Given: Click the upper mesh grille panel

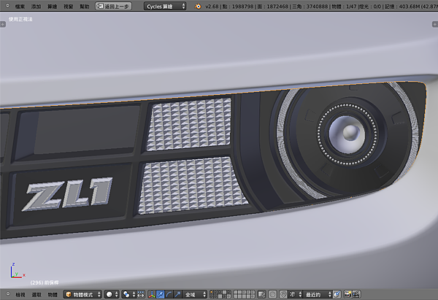Looking at the screenshot, I should click(x=189, y=125).
